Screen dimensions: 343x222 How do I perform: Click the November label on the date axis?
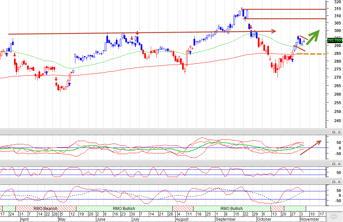point(310,219)
